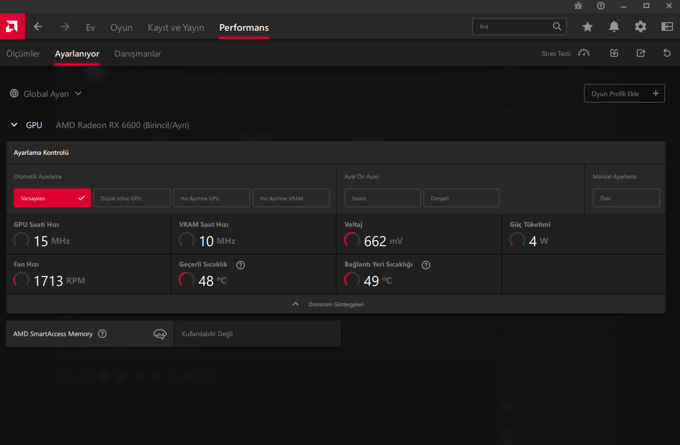Screen dimensions: 680x445
Task: Open the Global Ayarı dropdown
Action: point(46,94)
